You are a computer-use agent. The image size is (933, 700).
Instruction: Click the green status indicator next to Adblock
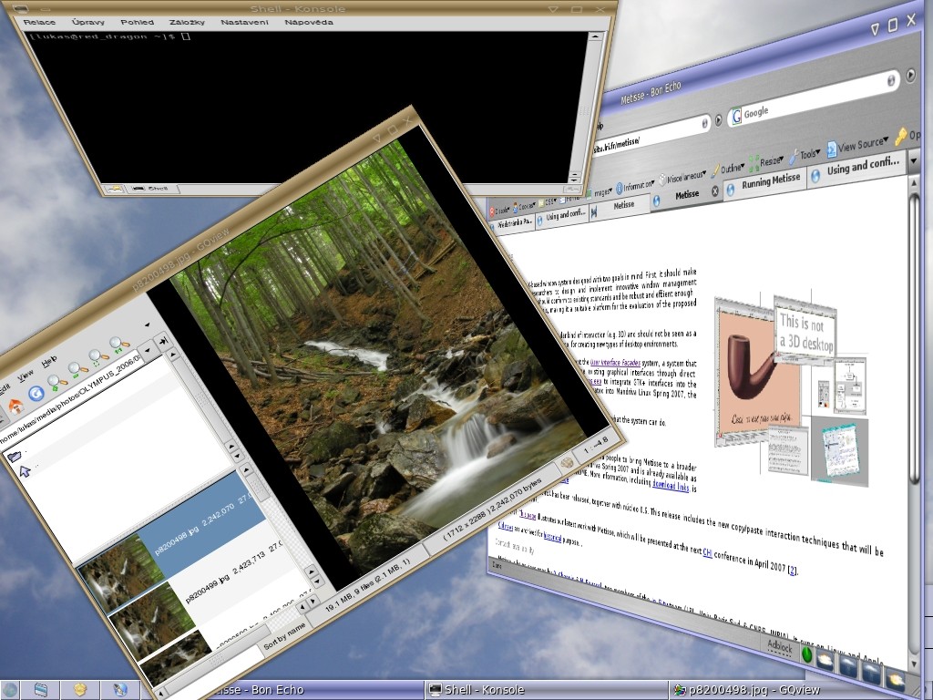pos(807,654)
